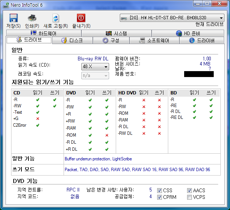The width and height of the screenshot is (230, 210).
Task: Click the red Exit (끝내기) power icon
Action: 81,18
